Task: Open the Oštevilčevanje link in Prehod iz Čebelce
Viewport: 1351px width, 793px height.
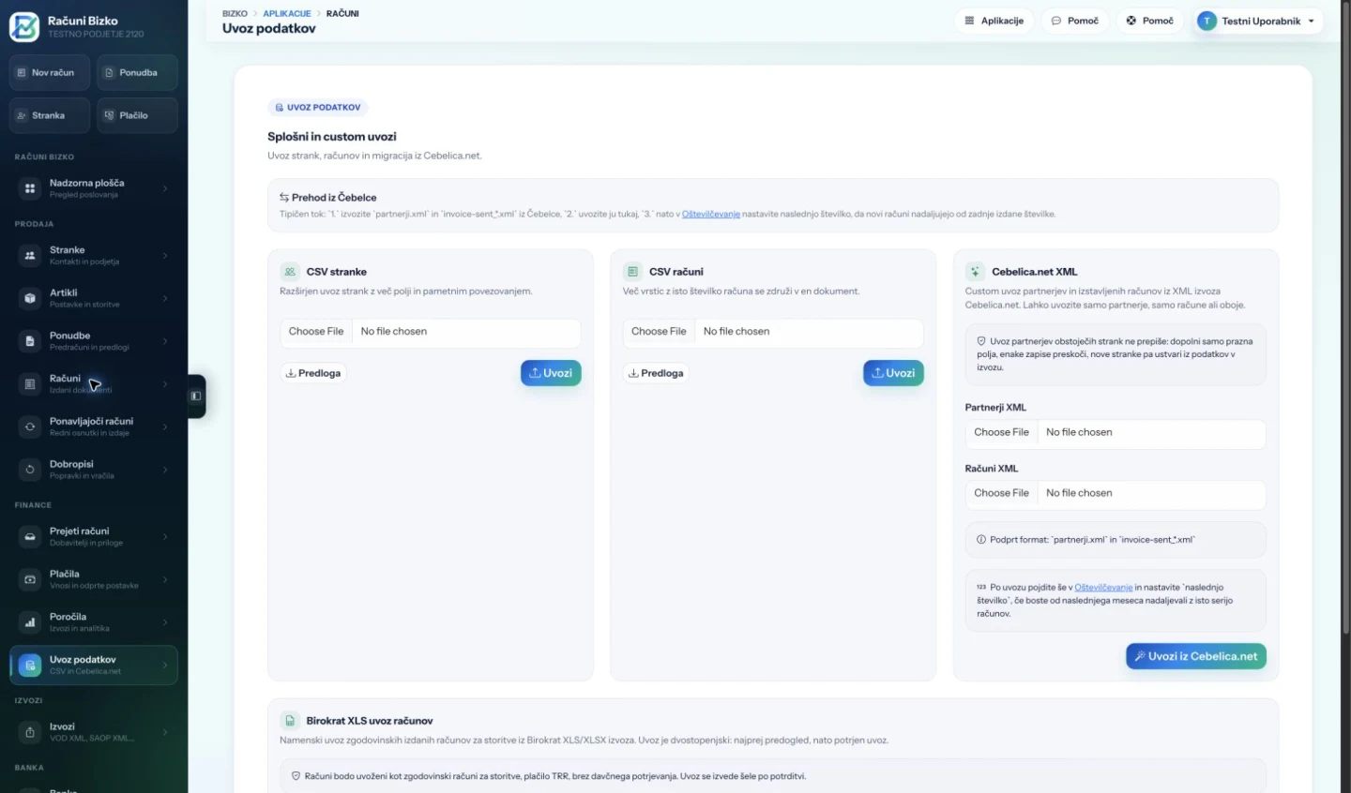Action: pyautogui.click(x=711, y=214)
